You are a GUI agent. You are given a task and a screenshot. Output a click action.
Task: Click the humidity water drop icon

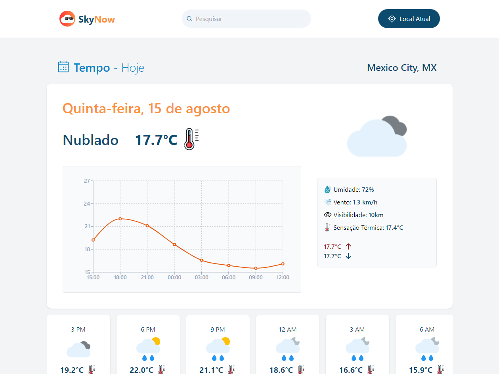[327, 189]
